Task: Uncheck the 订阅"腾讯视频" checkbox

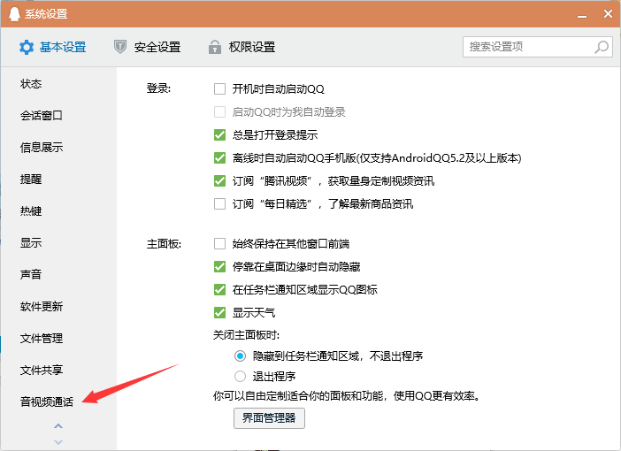Action: (219, 180)
